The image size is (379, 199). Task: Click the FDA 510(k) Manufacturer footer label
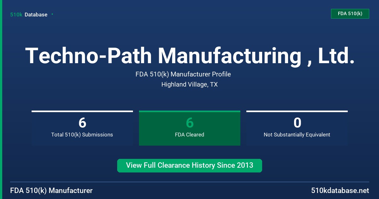(x=51, y=190)
